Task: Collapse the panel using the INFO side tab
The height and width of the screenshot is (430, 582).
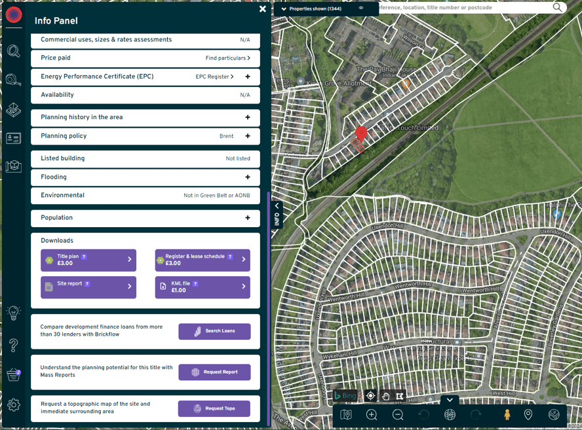Action: tap(277, 215)
